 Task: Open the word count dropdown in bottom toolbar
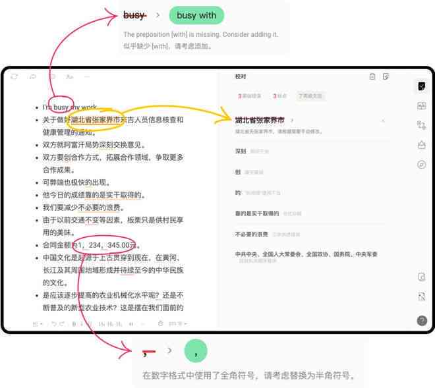coord(178,323)
